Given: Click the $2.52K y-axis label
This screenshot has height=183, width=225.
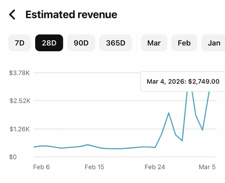Looking at the screenshot, I should pos(20,101).
